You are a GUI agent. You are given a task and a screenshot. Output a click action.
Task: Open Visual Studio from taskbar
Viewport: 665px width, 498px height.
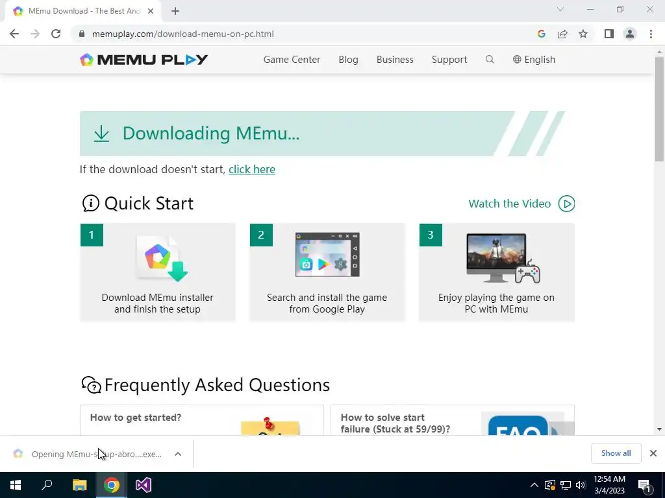point(144,485)
